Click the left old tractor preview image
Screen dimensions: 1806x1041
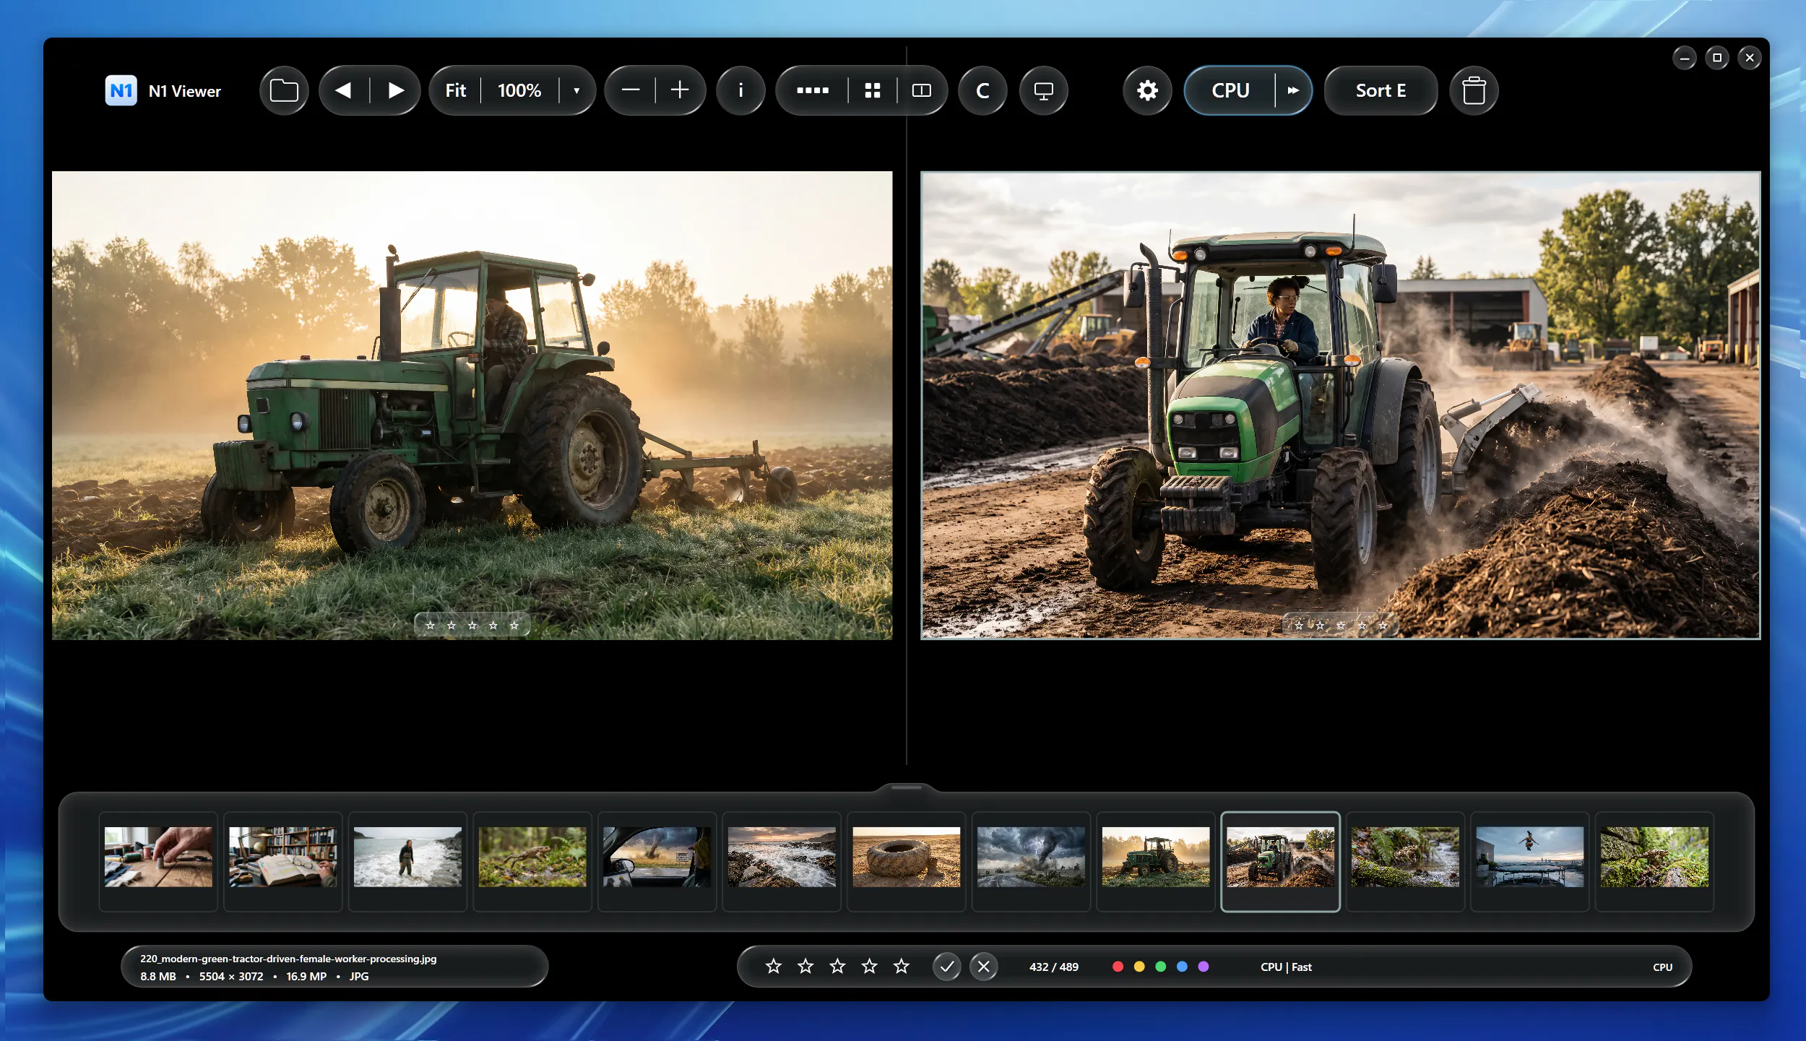pos(472,405)
